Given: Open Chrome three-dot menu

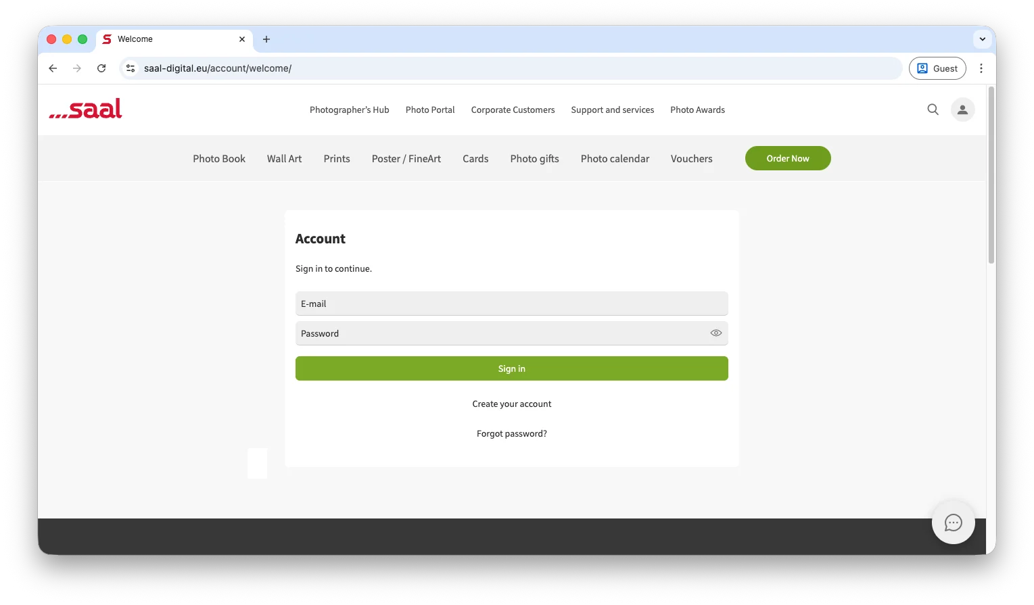Looking at the screenshot, I should tap(981, 68).
